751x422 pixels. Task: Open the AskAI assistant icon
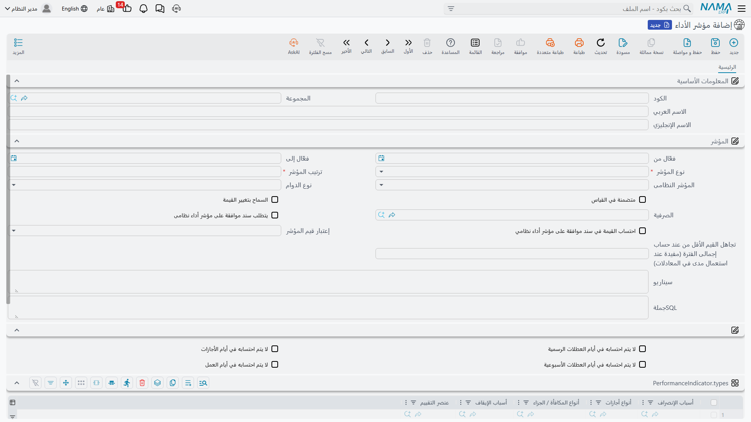click(294, 43)
